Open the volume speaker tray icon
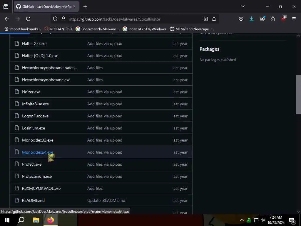 [x=262, y=220]
